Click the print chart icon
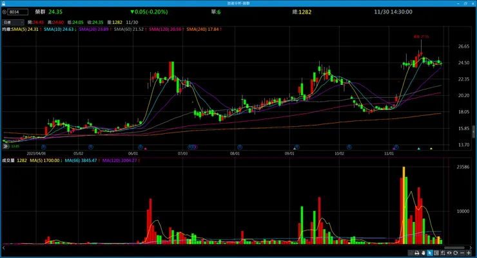This screenshot has height=258, width=477. pyautogui.click(x=417, y=253)
